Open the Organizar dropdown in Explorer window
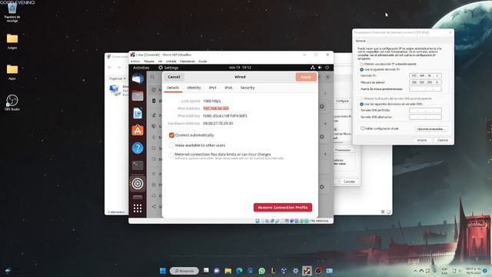The height and width of the screenshot is (277, 492). [118, 78]
